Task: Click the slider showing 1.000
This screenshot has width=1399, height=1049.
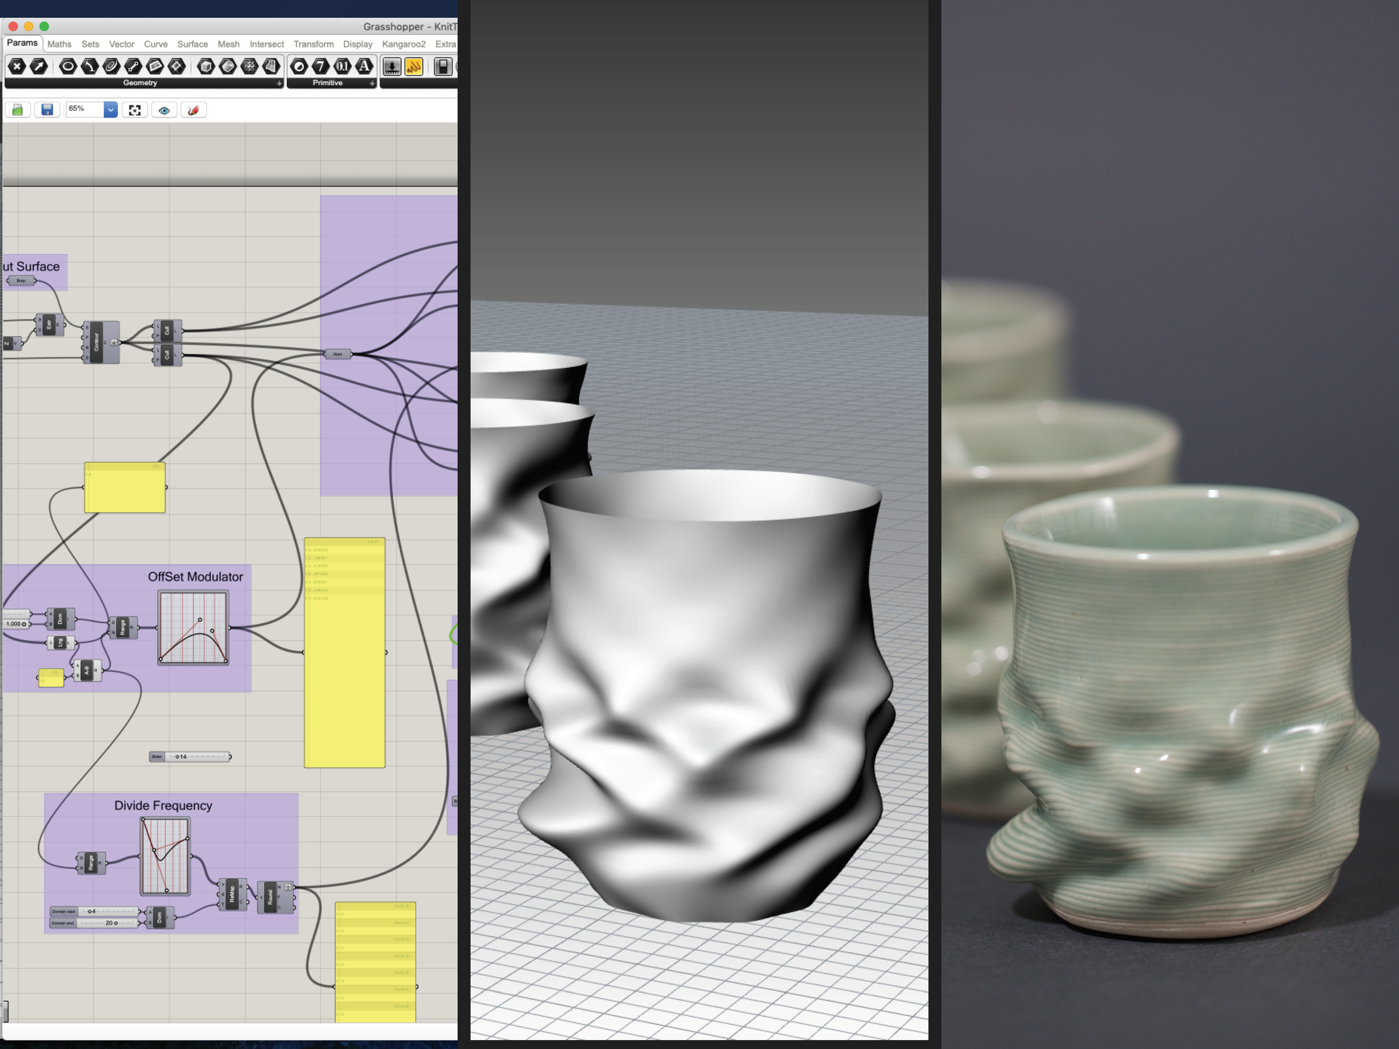Action: point(15,624)
